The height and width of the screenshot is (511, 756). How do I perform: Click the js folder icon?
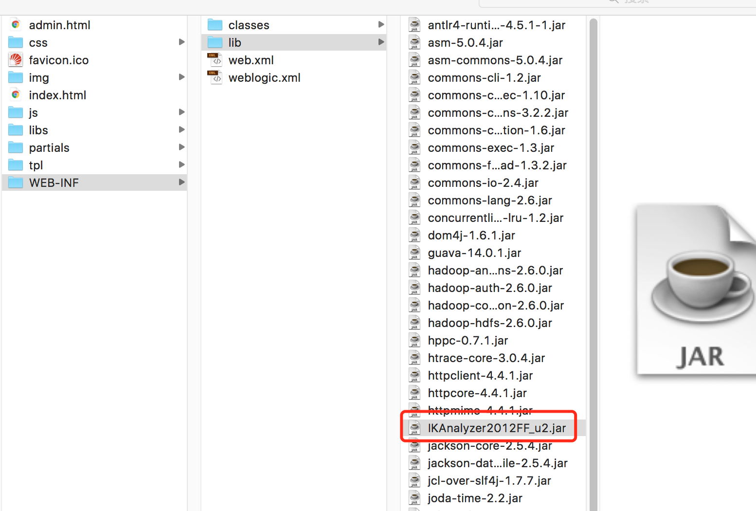click(x=16, y=112)
